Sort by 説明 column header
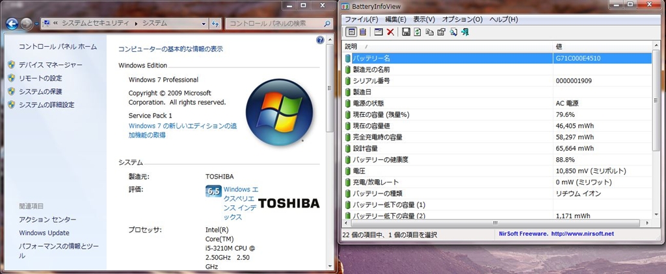This screenshot has height=274, width=666. click(x=447, y=46)
